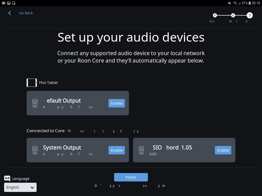Click the Go Back link
262x196 pixels.
[26, 13]
